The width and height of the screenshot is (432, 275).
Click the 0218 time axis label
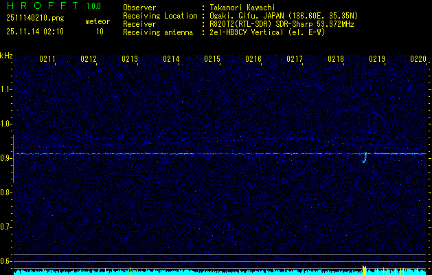click(336, 59)
